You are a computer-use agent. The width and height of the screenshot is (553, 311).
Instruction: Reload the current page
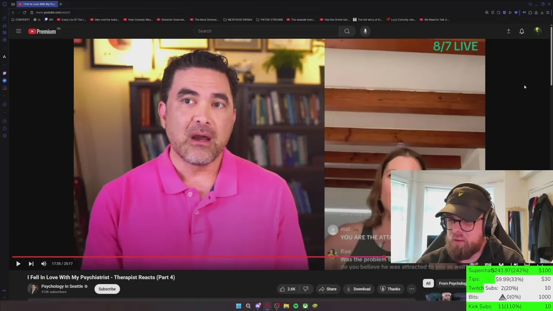pyautogui.click(x=25, y=13)
